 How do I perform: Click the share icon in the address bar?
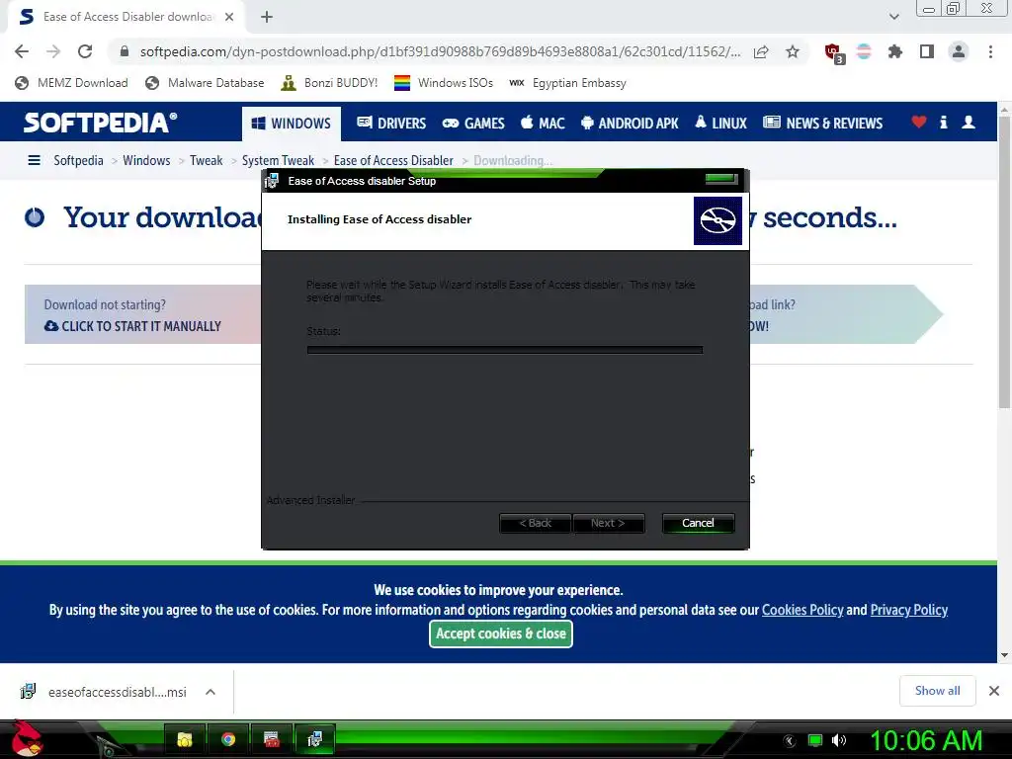coord(761,51)
